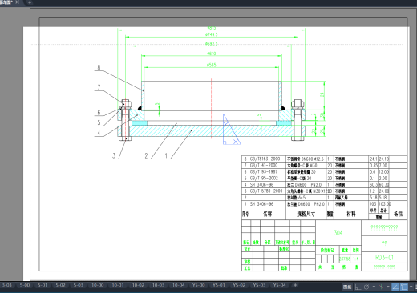Select layout tab 10-02
The width and height of the screenshot is (417, 293).
(x=138, y=285)
